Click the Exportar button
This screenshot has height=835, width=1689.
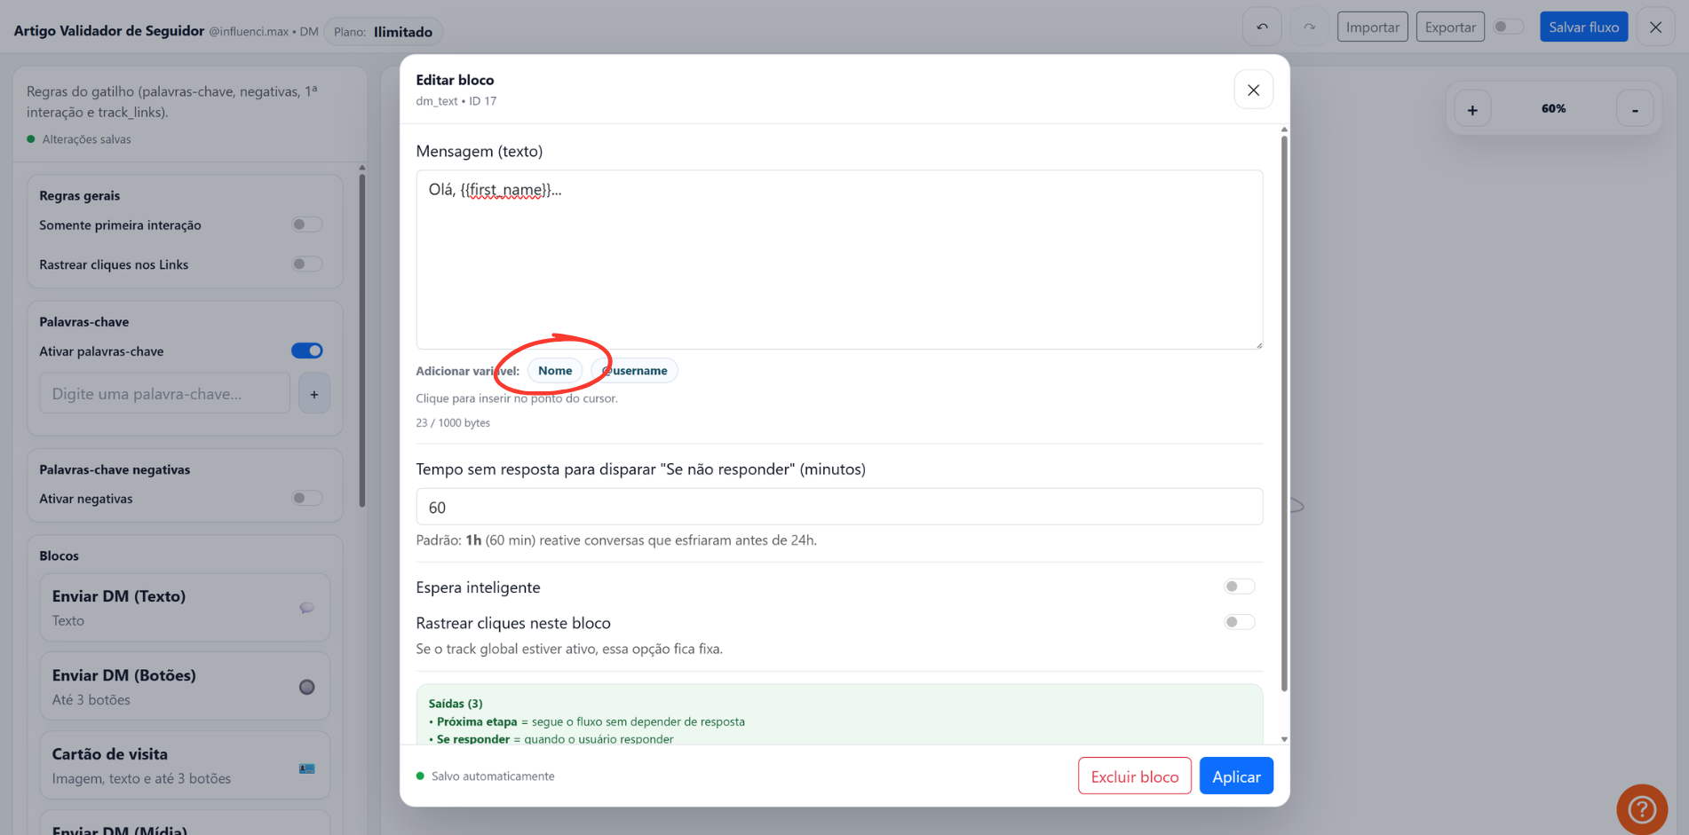1450,27
